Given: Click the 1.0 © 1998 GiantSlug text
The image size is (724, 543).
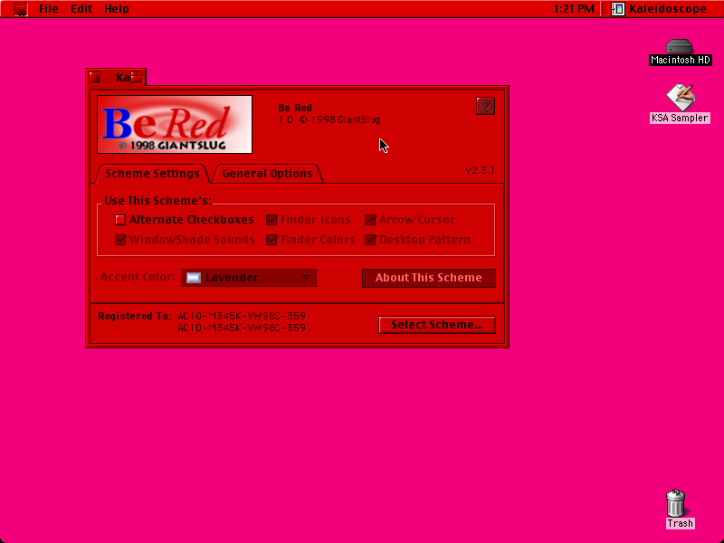Looking at the screenshot, I should point(329,120).
